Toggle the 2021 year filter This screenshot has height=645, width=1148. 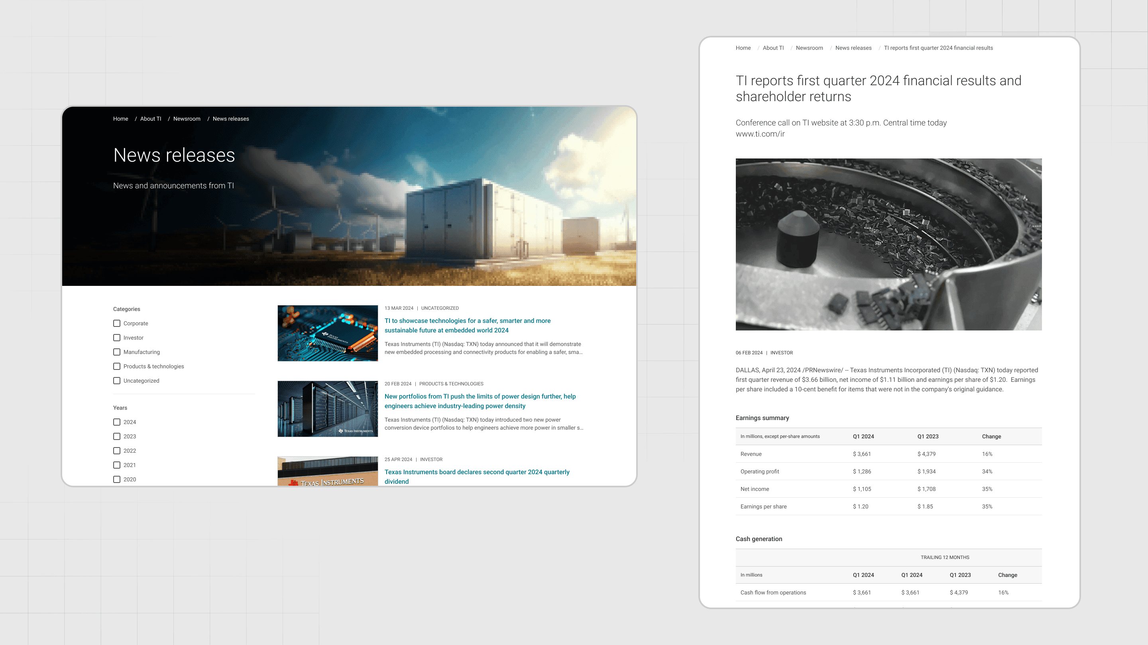(x=117, y=465)
